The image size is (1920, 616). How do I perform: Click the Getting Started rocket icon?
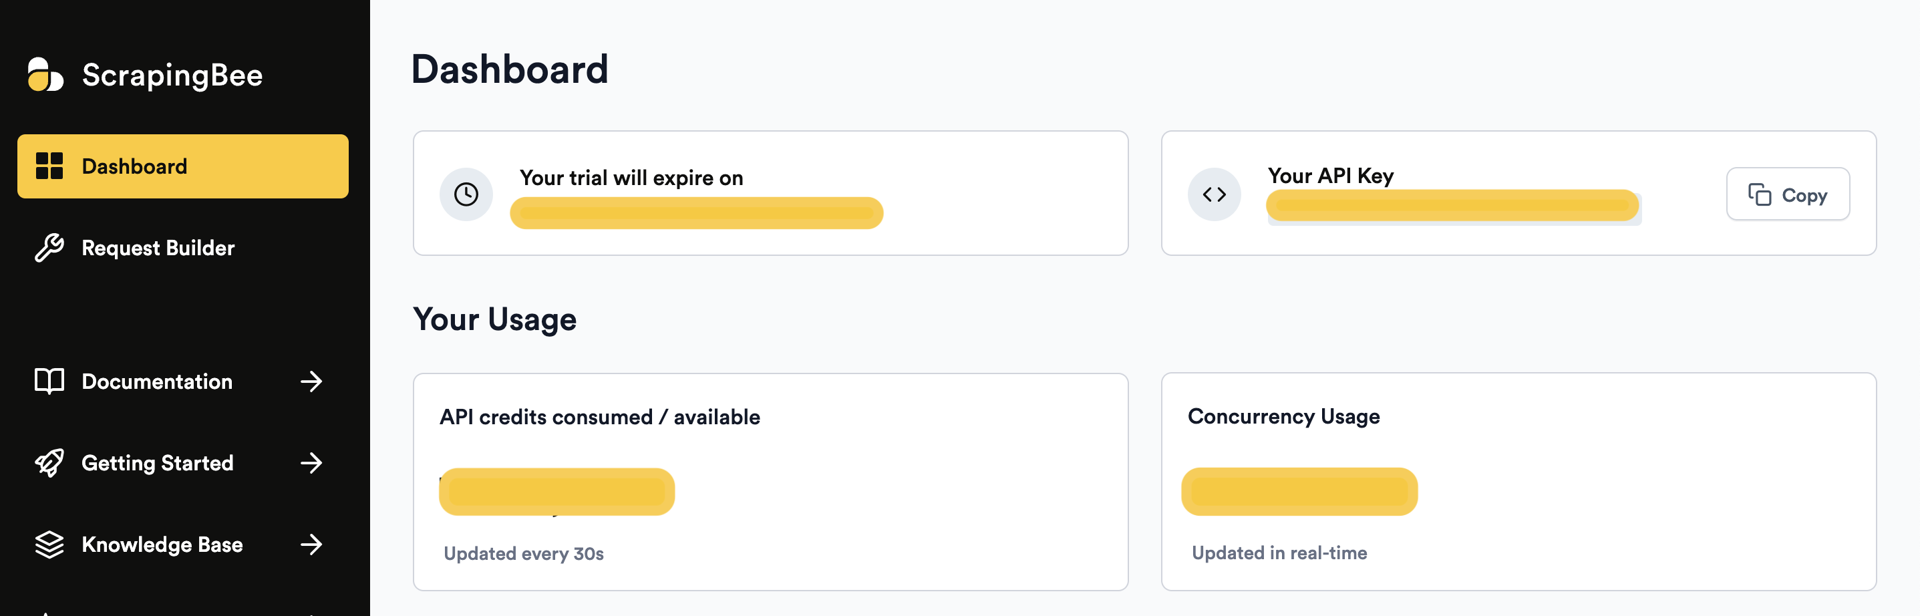(49, 463)
